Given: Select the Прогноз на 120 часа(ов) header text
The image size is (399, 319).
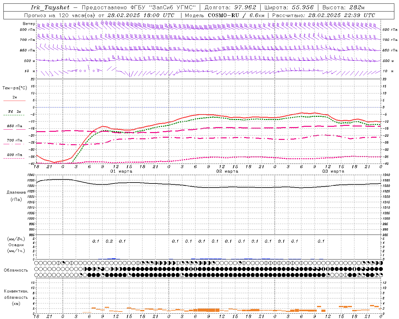Looking at the screenshot, I should click(60, 15).
